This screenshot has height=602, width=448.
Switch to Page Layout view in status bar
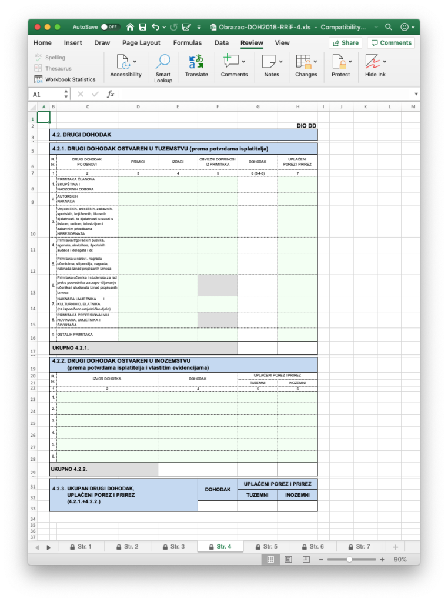[288, 560]
